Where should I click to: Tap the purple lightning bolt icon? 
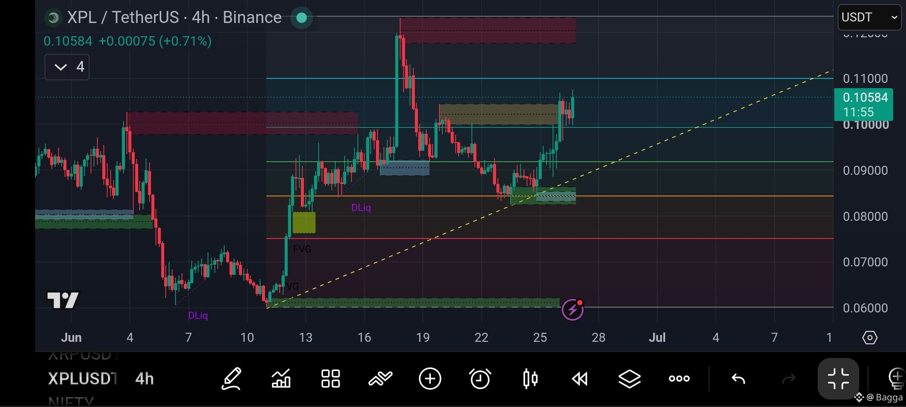pos(573,310)
